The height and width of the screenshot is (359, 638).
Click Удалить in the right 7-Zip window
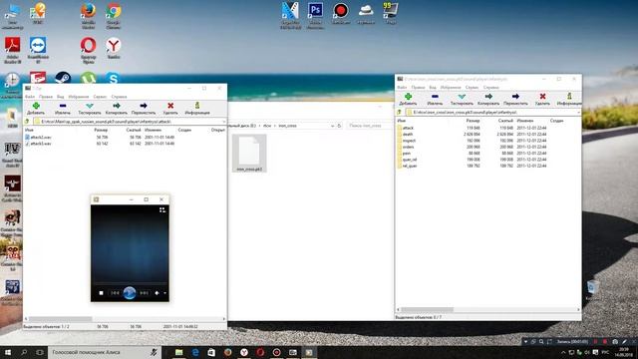point(542,99)
